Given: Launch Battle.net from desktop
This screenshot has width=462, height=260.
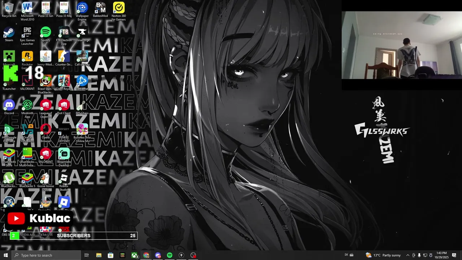Looking at the screenshot, I should pyautogui.click(x=82, y=83).
